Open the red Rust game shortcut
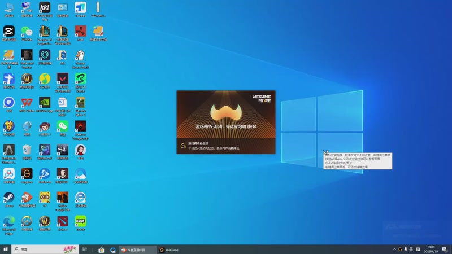The height and width of the screenshot is (254, 452). [x=80, y=33]
